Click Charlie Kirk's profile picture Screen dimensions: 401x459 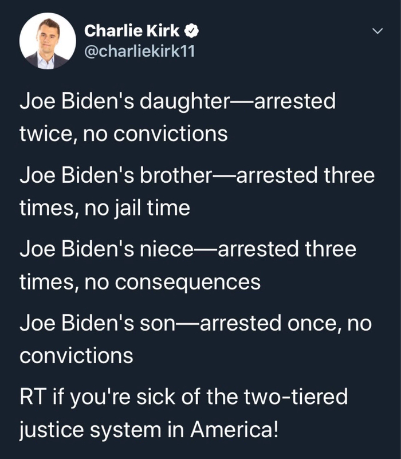tap(48, 41)
